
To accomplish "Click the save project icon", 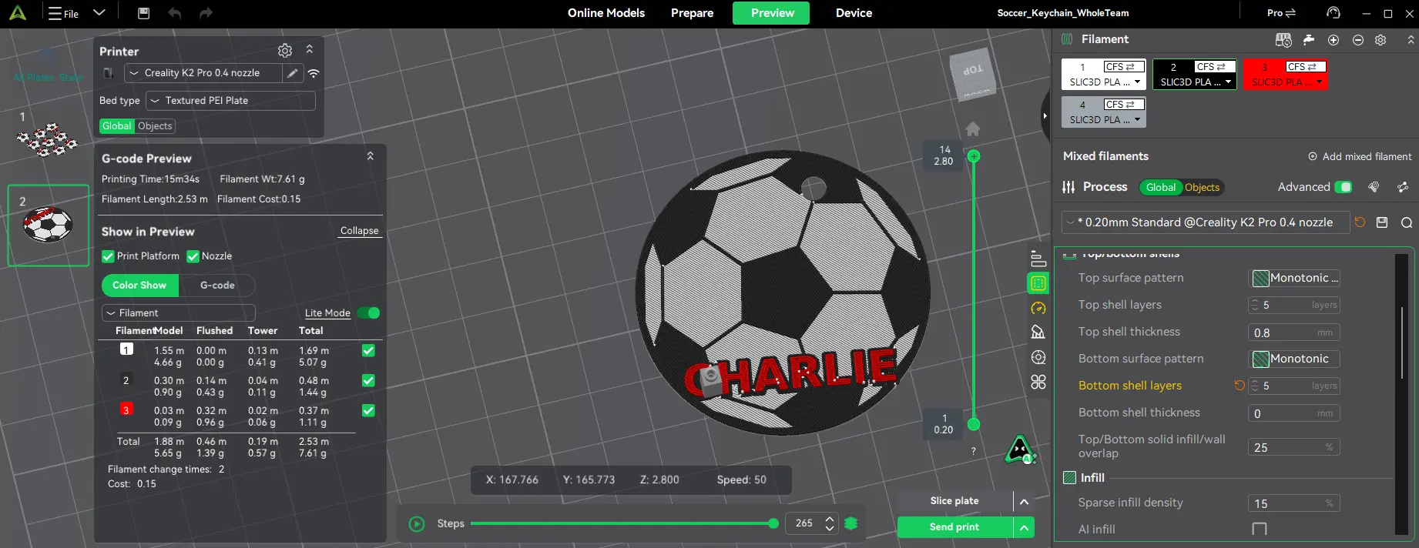I will pyautogui.click(x=143, y=13).
